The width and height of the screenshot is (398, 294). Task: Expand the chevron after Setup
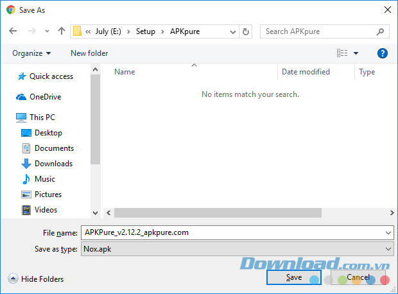tap(162, 31)
